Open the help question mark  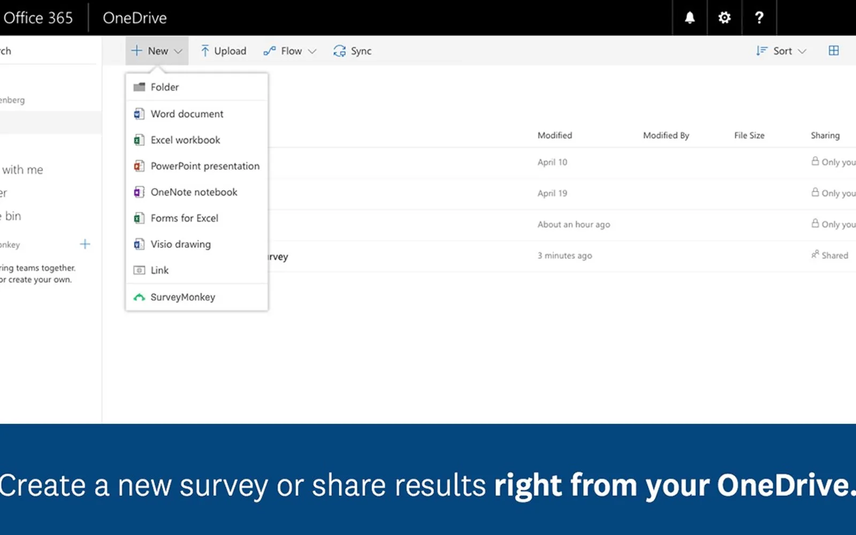click(759, 18)
